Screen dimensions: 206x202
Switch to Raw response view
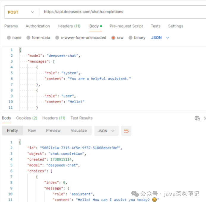(32, 130)
